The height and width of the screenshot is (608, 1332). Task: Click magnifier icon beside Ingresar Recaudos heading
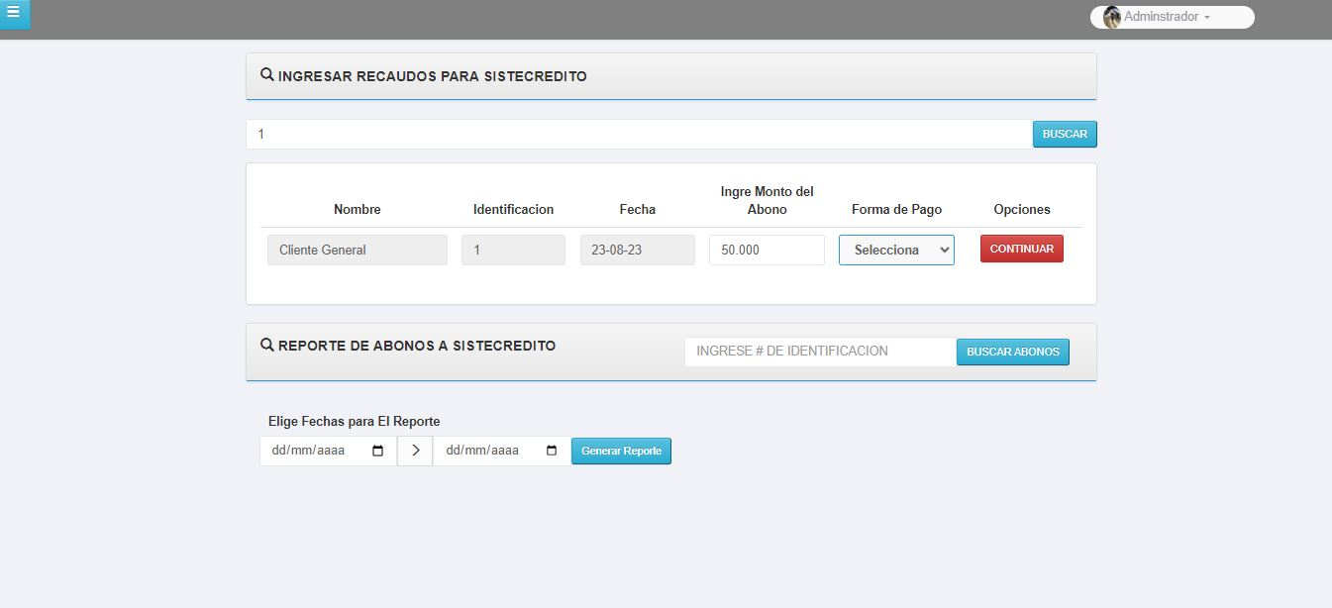[266, 75]
